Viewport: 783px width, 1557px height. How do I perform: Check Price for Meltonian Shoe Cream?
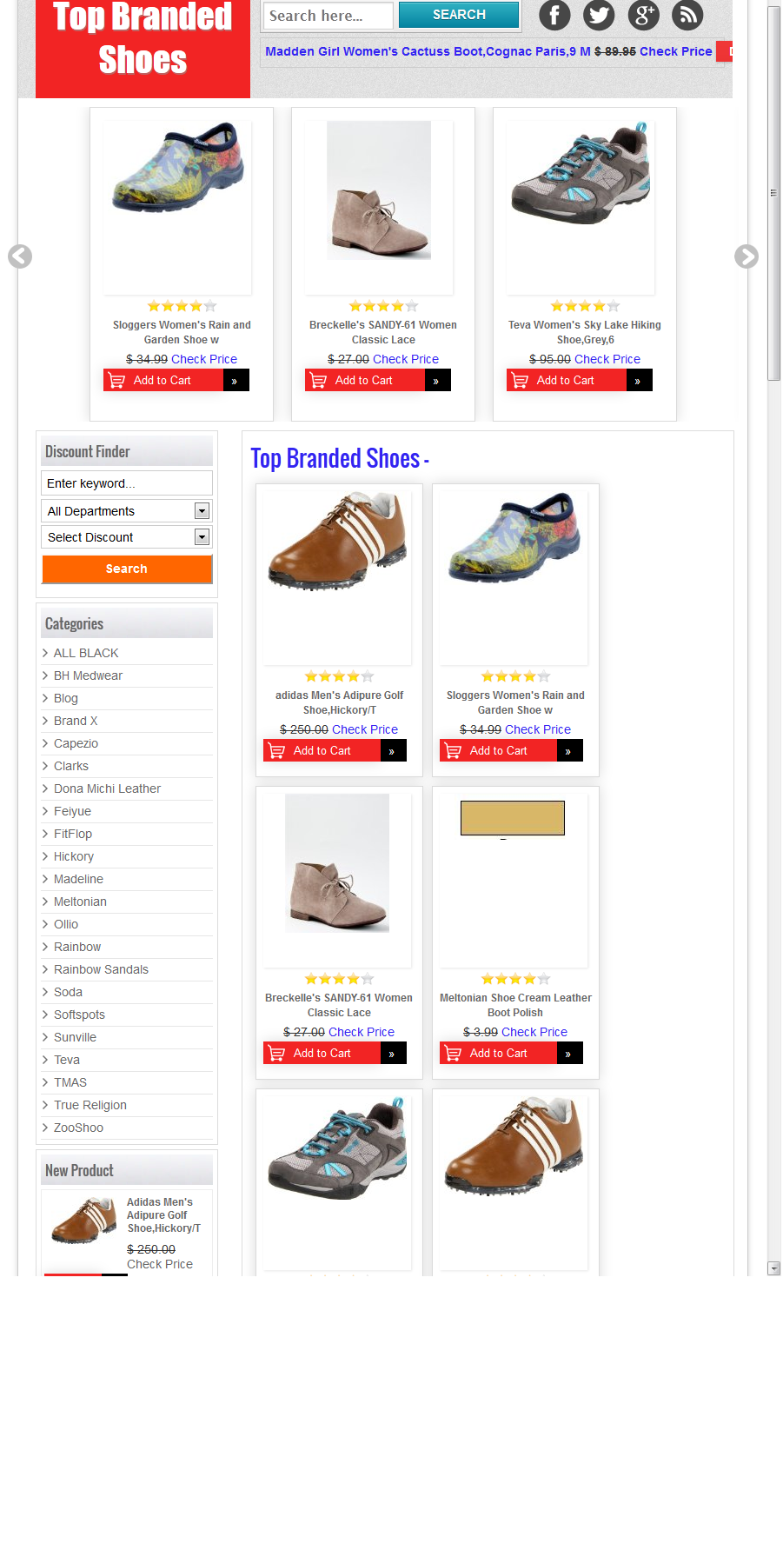(534, 1032)
